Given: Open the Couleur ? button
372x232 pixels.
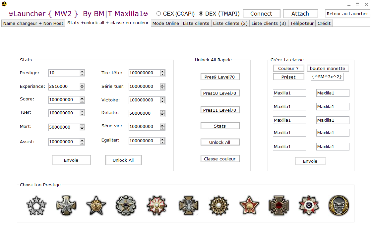Looking at the screenshot, I should point(288,68).
